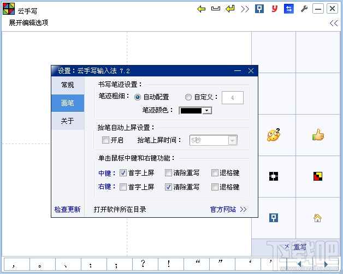Open the 抬笔上屏时间 5秒 dropdown
The width and height of the screenshot is (343, 274).
click(213, 140)
